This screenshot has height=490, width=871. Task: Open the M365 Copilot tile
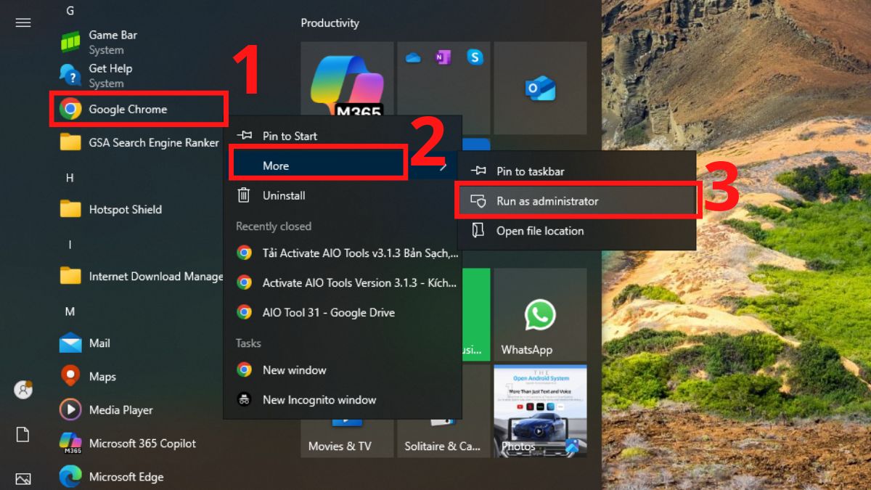point(347,80)
